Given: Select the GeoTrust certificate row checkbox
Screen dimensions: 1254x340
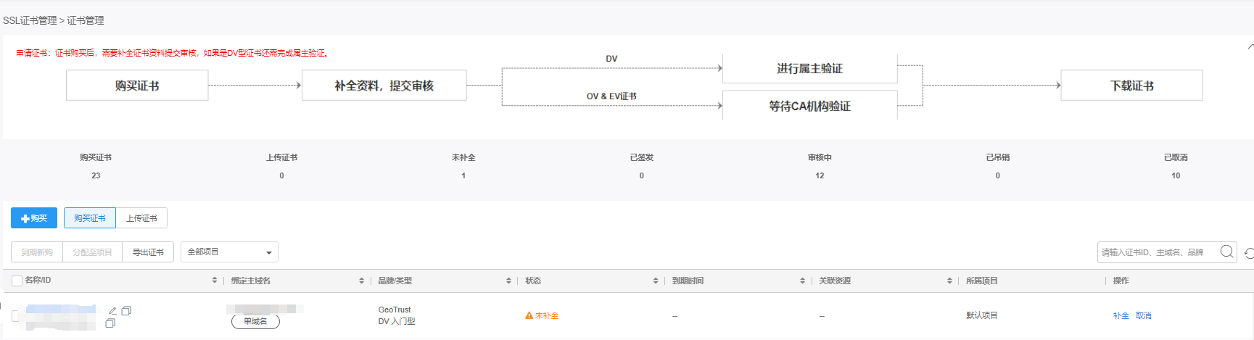Looking at the screenshot, I should (x=16, y=315).
